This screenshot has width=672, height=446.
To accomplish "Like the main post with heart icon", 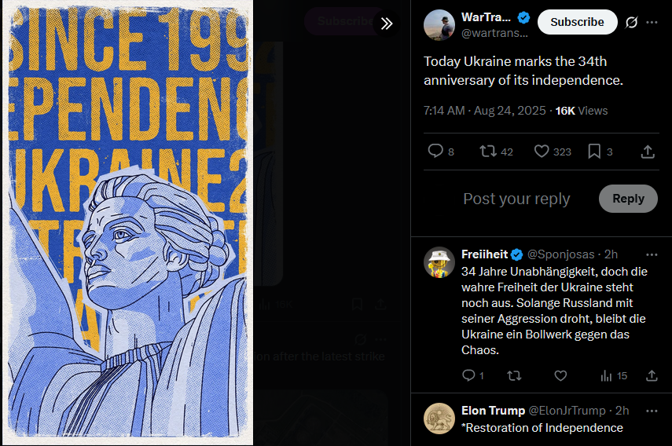I will (542, 151).
